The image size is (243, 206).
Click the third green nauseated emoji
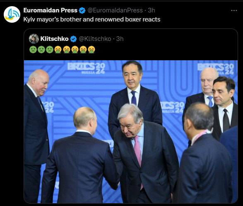pyautogui.click(x=50, y=50)
